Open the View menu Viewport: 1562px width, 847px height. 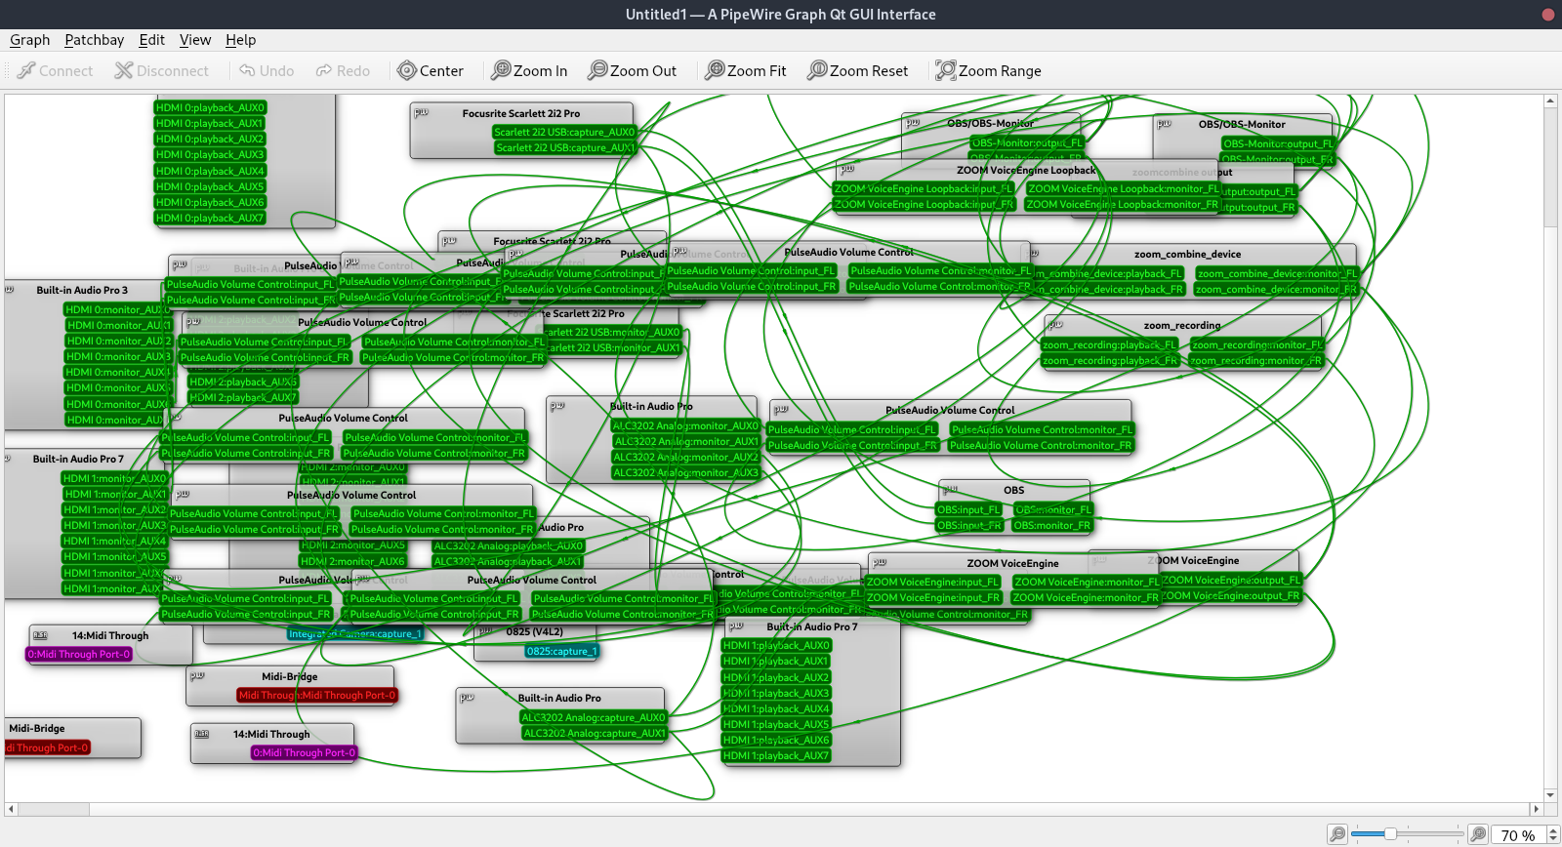[x=194, y=40]
